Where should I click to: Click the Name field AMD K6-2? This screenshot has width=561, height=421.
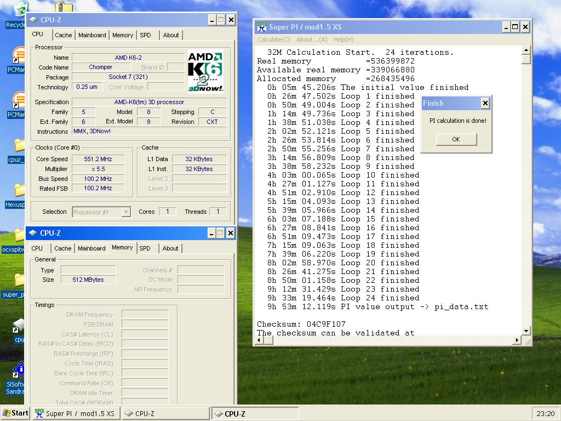click(x=128, y=58)
